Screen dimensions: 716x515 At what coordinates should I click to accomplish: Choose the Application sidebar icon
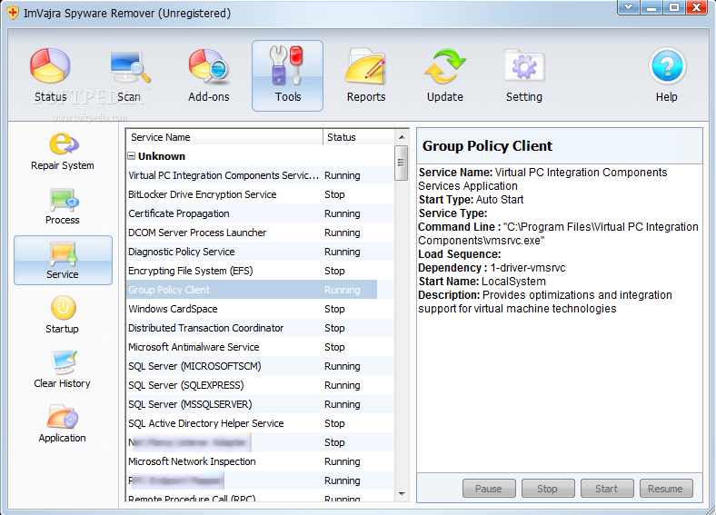63,416
